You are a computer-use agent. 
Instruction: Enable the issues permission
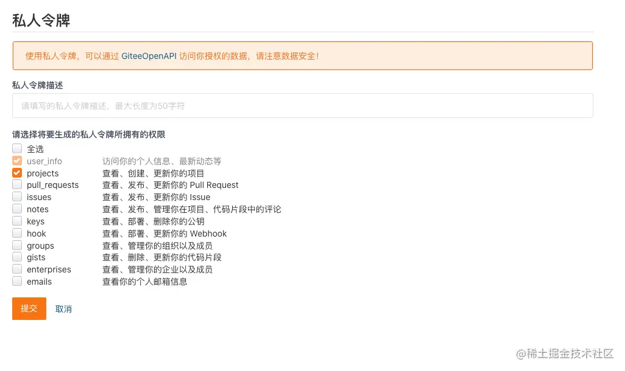coord(16,197)
